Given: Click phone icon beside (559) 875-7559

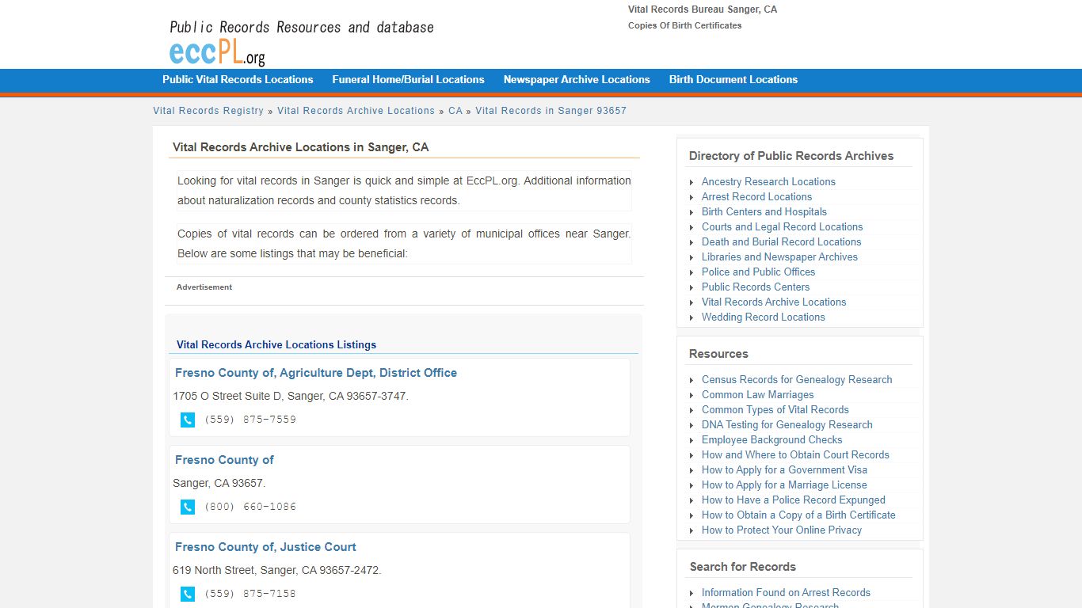Looking at the screenshot, I should [x=188, y=420].
